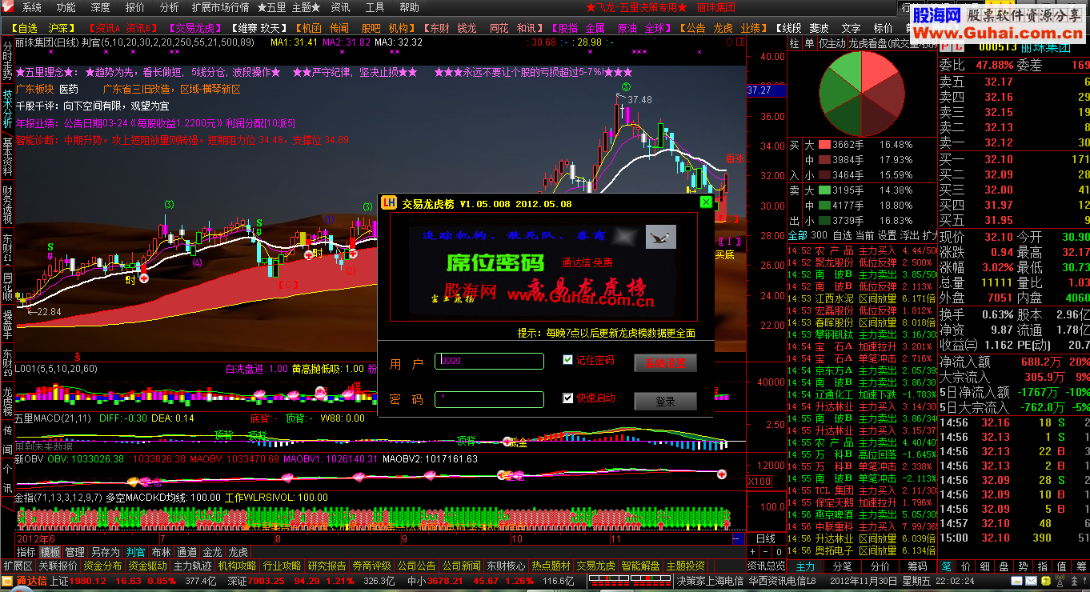Click the 通达信 logo in the status bar
The width and height of the screenshot is (1090, 592).
[x=32, y=580]
